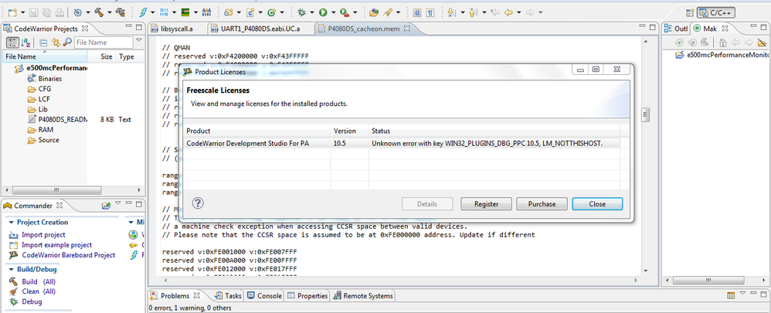
Task: Toggle Show Whitespace Characters pilcrow icon
Action: click(430, 12)
